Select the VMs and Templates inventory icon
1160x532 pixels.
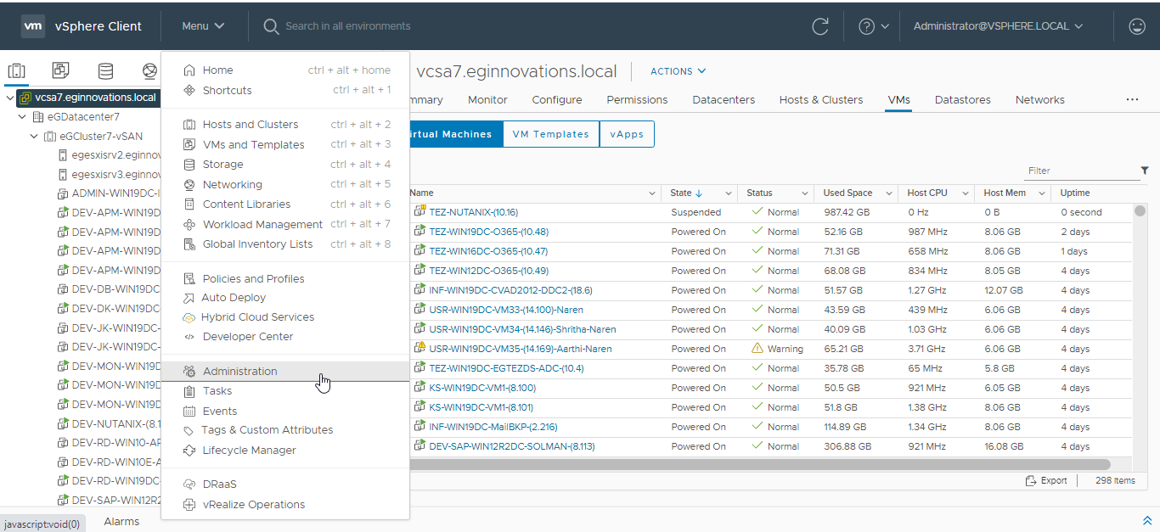(x=60, y=70)
